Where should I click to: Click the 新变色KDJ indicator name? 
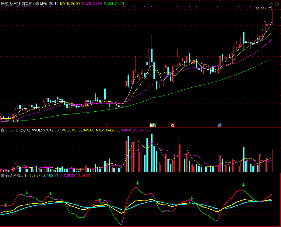14,176
